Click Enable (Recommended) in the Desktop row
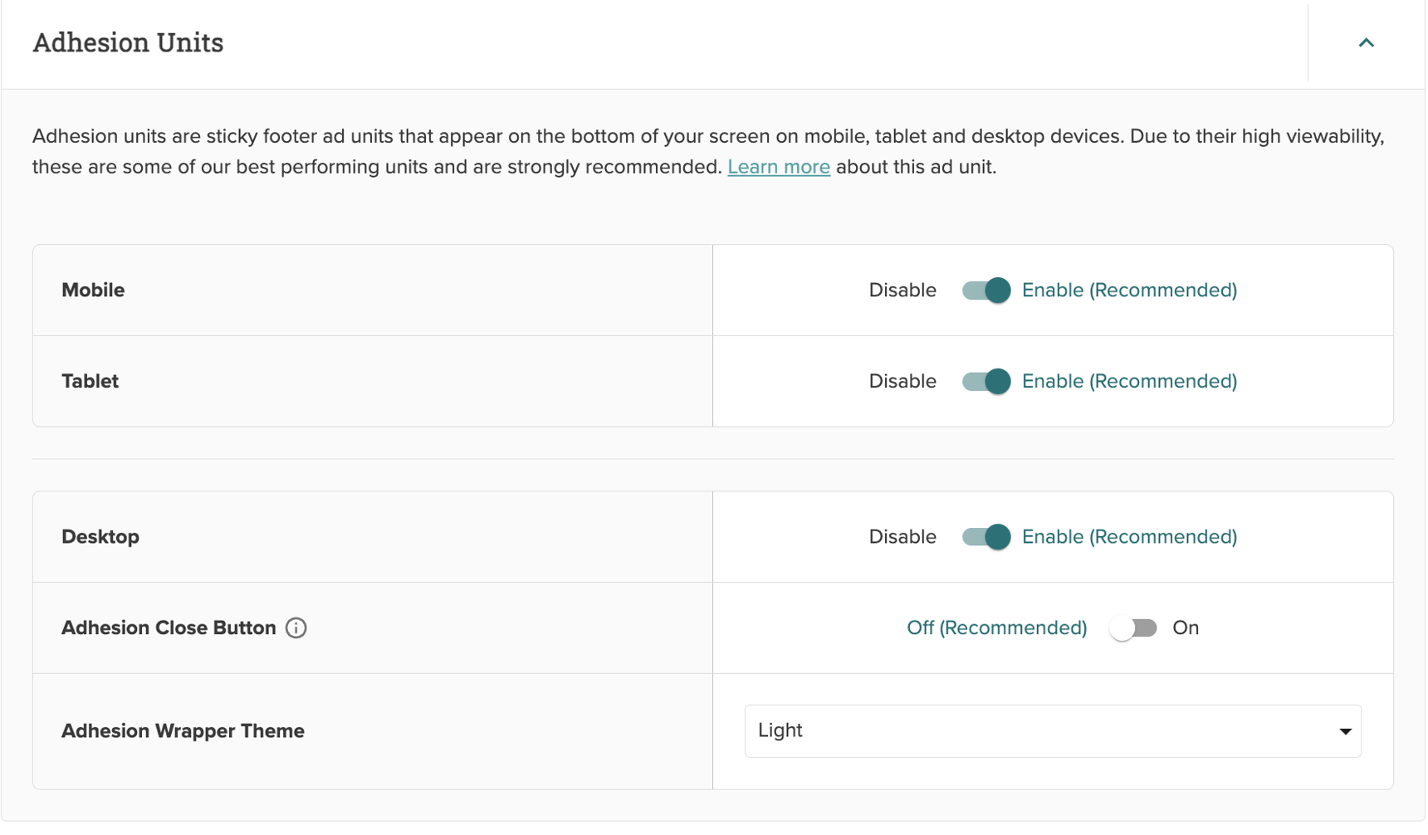The image size is (1428, 835). (x=1129, y=537)
